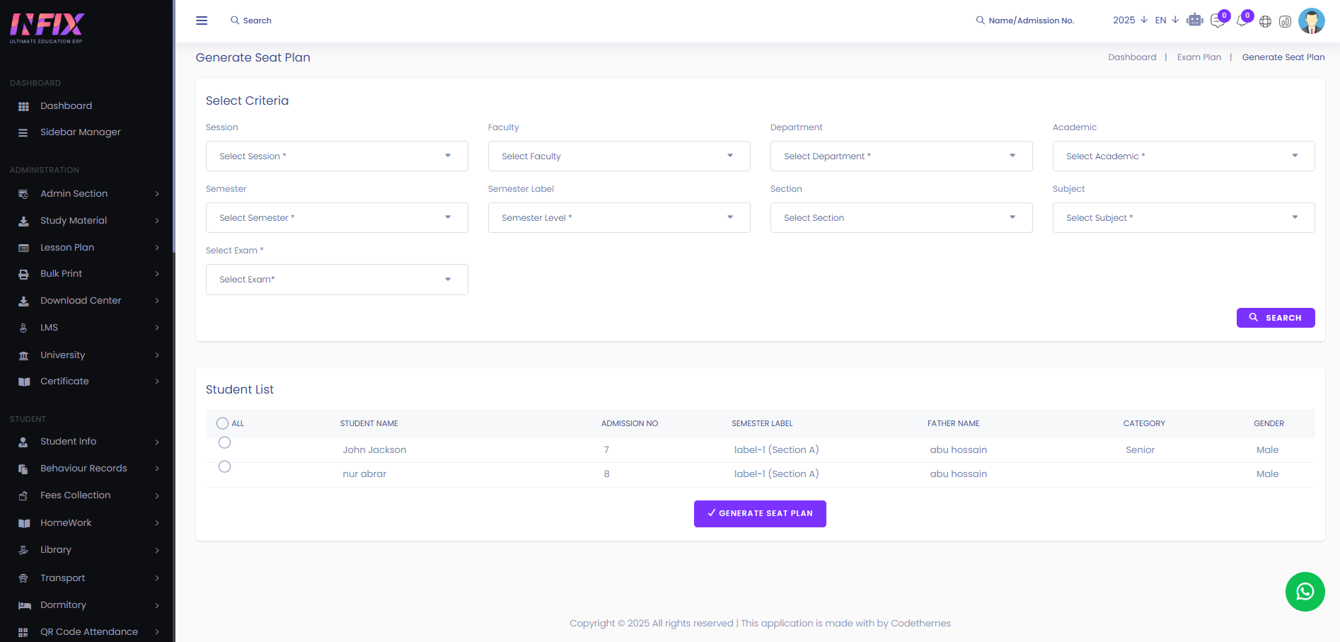This screenshot has height=642, width=1340.
Task: Open the Select Session dropdown
Action: pyautogui.click(x=337, y=156)
